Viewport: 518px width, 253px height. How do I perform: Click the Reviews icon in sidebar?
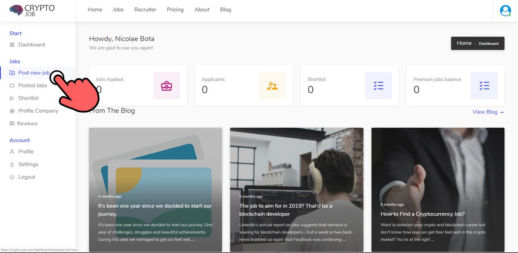12,123
